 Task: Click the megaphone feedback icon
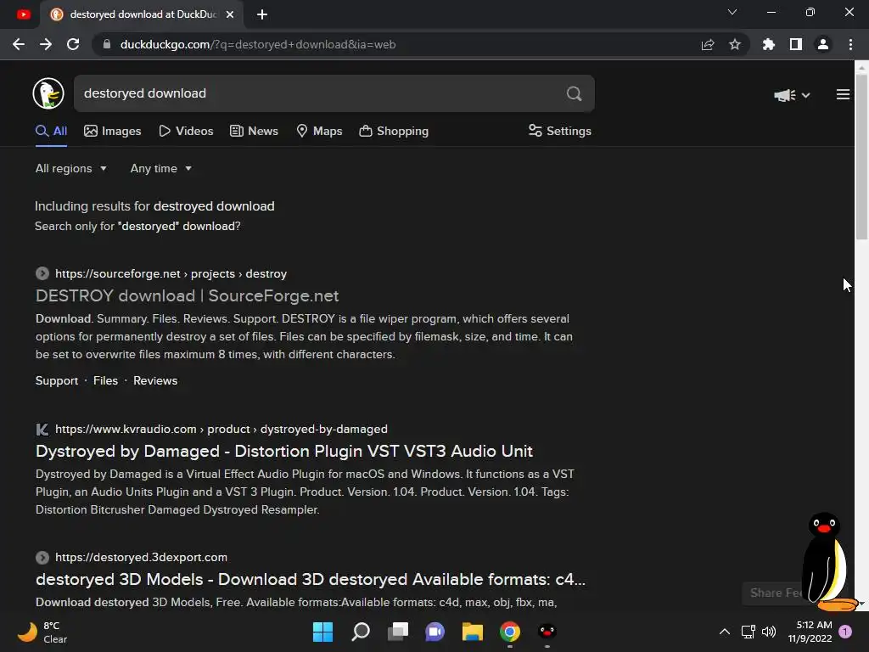coord(785,95)
